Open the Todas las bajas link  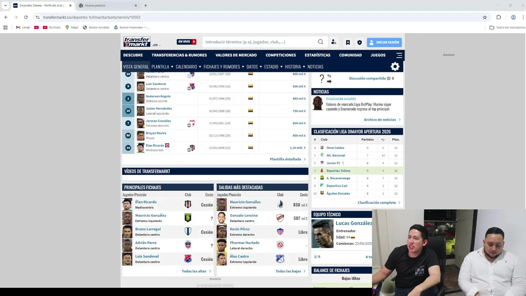click(291, 271)
